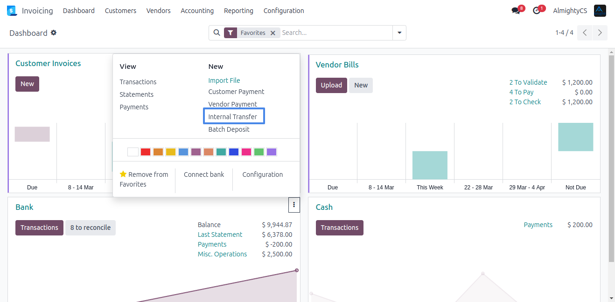
Task: Go to the next page arrow
Action: coord(600,33)
